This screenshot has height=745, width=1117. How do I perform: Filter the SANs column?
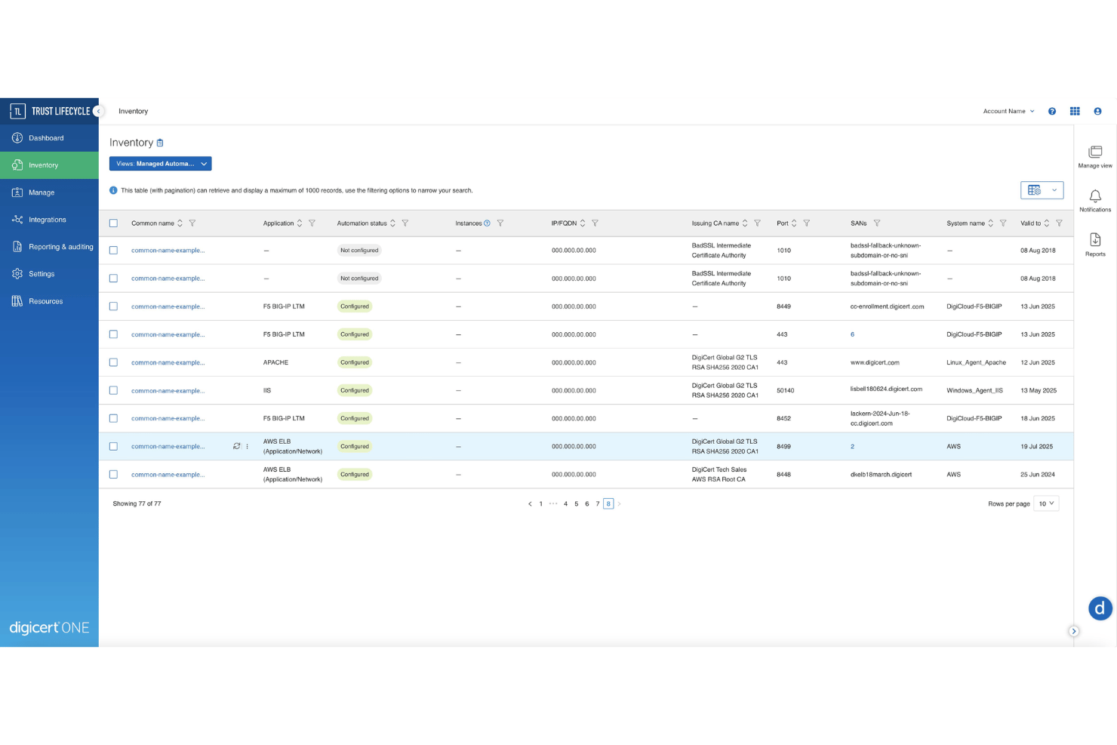[x=877, y=223]
